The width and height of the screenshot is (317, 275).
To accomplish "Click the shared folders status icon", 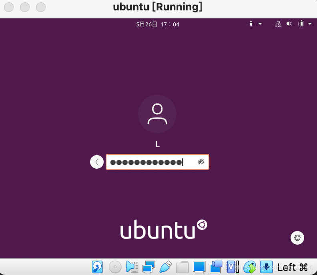I will (183, 267).
